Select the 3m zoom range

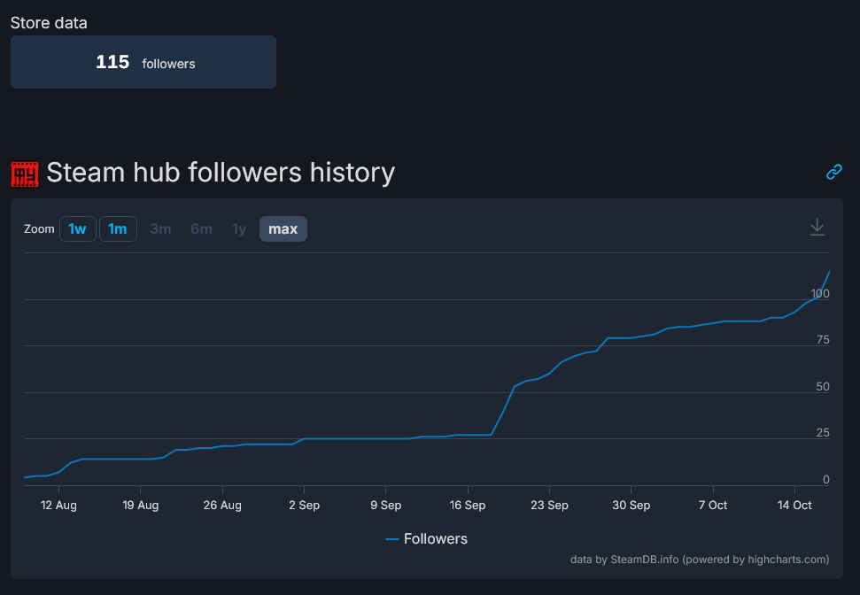point(160,228)
